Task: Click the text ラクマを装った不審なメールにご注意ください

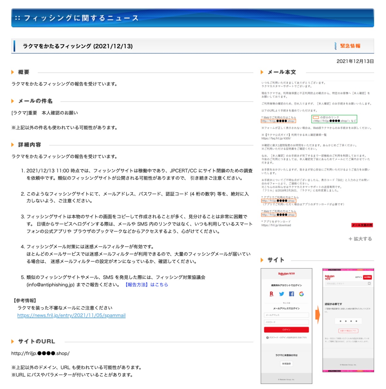Action: [x=65, y=308]
